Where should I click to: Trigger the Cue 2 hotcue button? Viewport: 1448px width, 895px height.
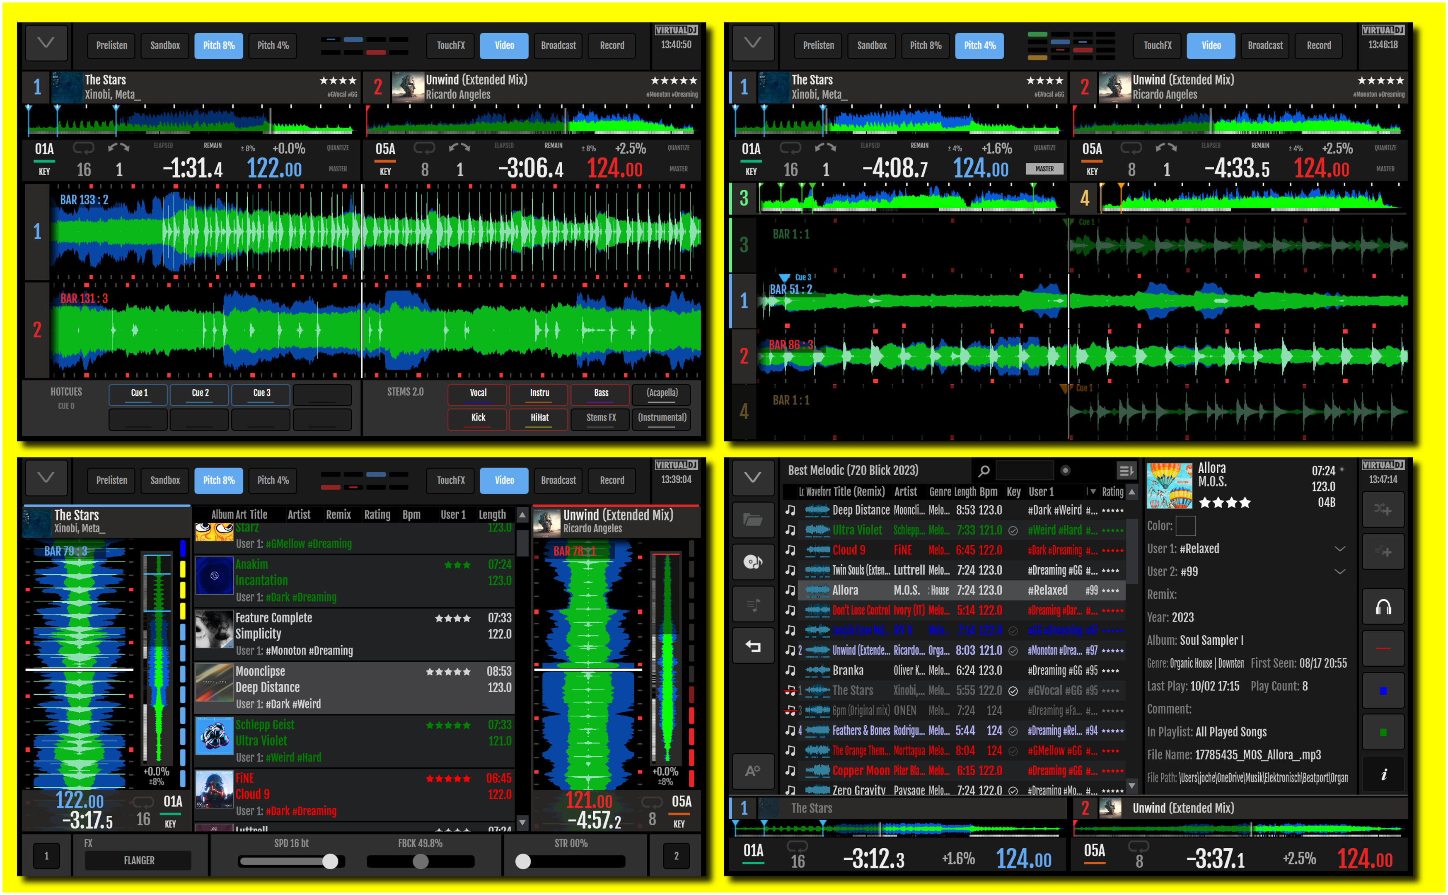point(199,394)
